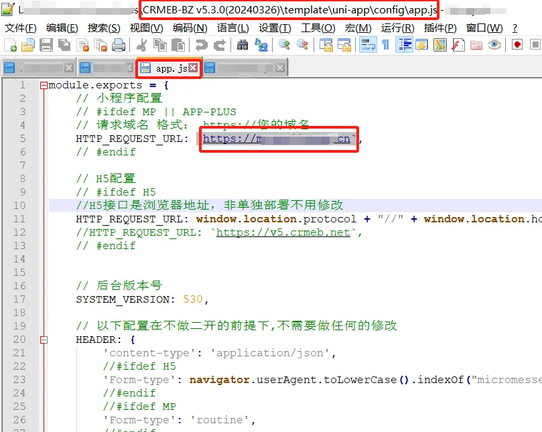Image resolution: width=542 pixels, height=432 pixels.
Task: Click the Zoom In magnifier icon
Action: coord(285,45)
